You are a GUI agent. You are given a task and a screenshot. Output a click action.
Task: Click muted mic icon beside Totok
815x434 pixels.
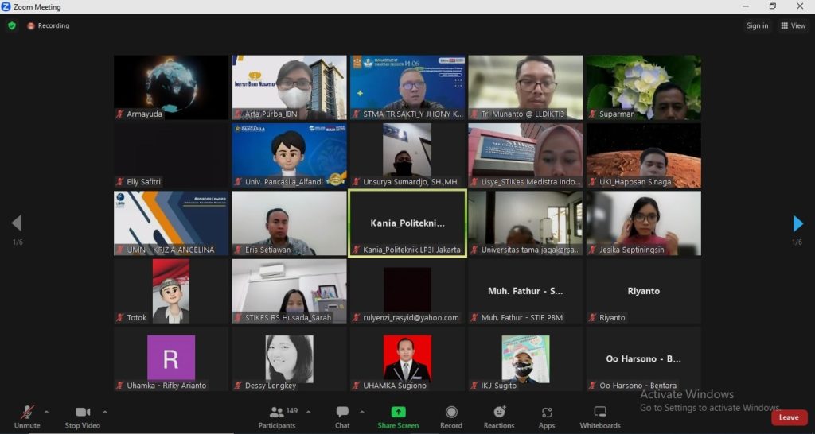pos(120,318)
